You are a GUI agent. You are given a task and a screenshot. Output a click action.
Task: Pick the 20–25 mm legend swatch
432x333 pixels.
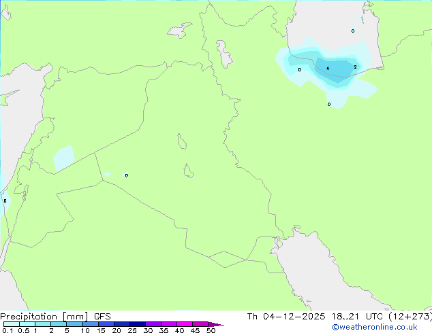(122, 324)
